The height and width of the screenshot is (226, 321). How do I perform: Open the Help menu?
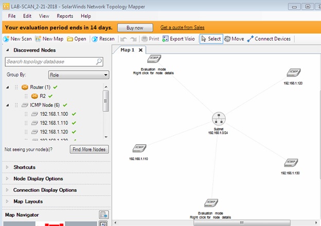pos(86,16)
